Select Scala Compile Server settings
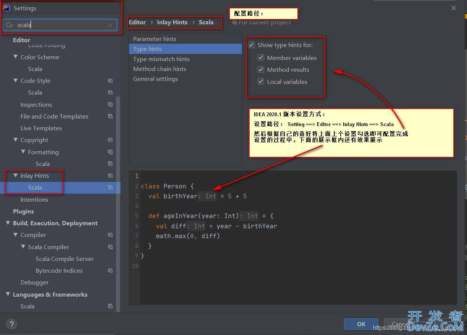This screenshot has height=335, width=467. [x=64, y=259]
